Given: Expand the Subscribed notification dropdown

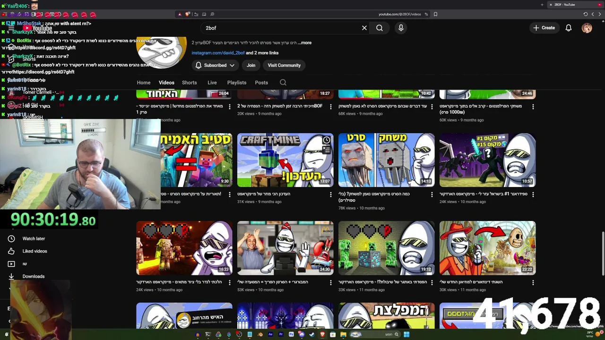Looking at the screenshot, I should (216, 65).
